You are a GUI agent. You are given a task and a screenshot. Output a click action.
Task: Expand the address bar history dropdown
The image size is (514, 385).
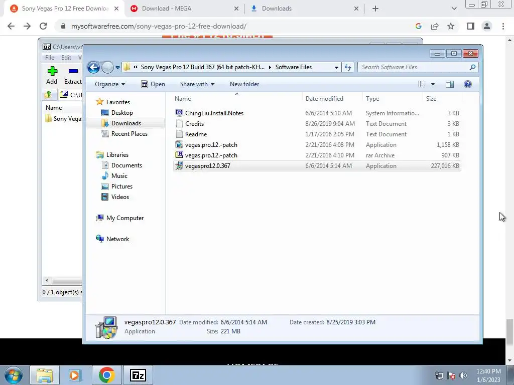[x=336, y=68]
